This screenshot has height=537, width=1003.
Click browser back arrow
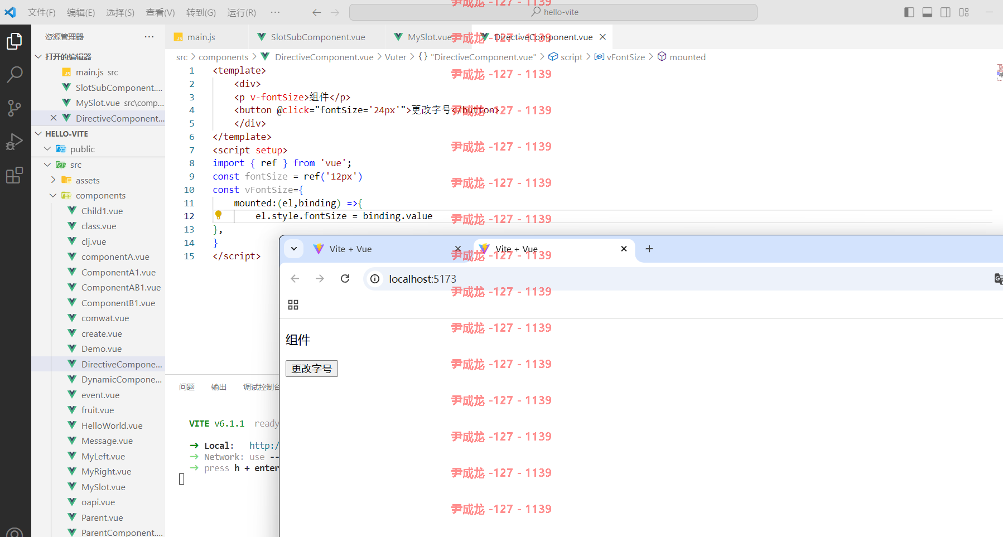coord(295,278)
